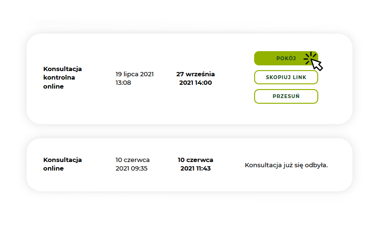This screenshot has width=380, height=225.
Task: Click the green POKÓJ button
Action: tap(286, 58)
